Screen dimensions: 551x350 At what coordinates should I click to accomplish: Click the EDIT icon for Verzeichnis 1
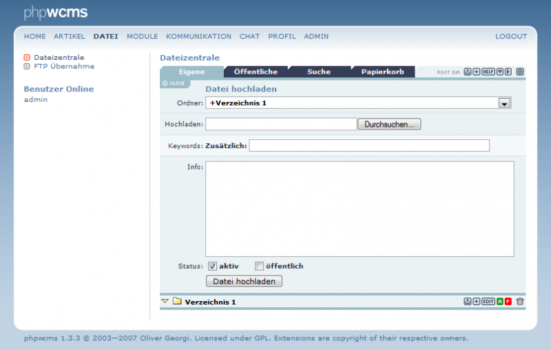click(488, 301)
